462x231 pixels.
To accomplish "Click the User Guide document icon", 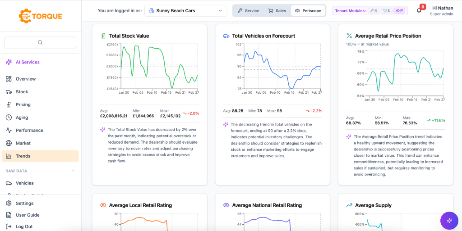I will (x=9, y=215).
